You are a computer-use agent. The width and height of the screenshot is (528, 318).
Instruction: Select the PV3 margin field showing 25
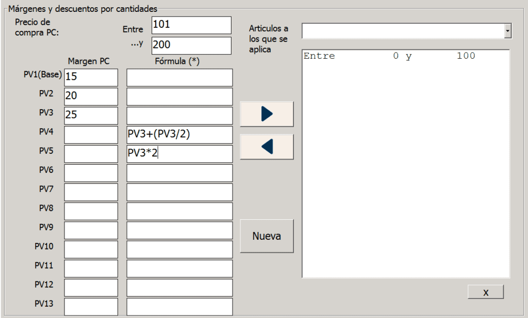point(91,115)
